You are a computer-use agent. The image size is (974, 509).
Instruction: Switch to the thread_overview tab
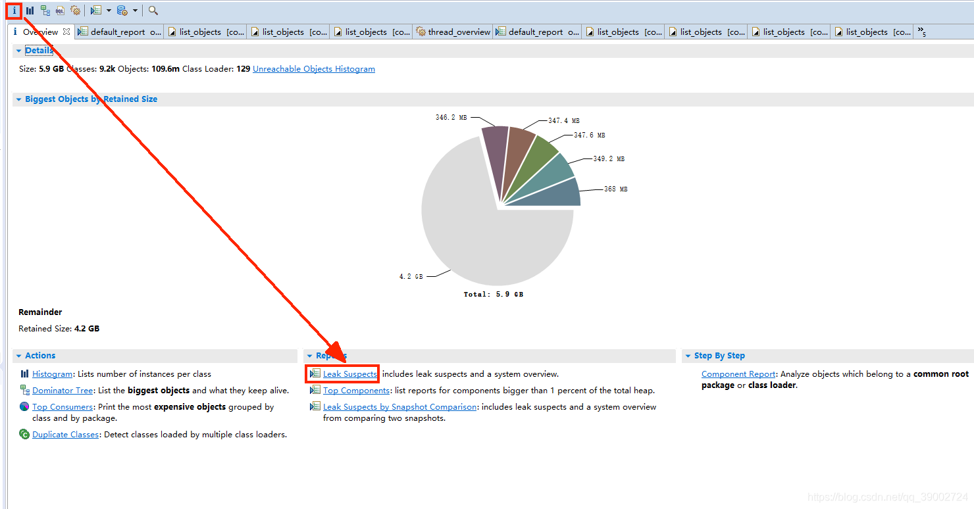[453, 32]
